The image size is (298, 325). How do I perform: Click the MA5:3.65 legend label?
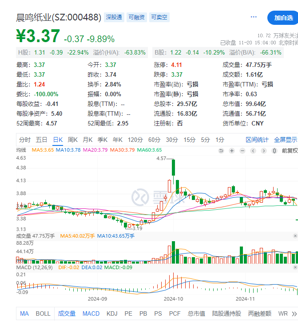[x=43, y=150]
